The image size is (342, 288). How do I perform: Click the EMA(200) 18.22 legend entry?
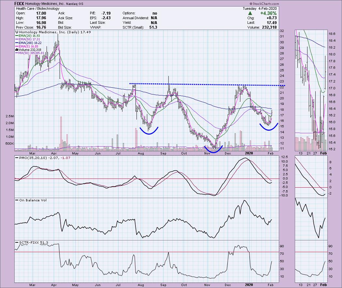click(x=28, y=43)
